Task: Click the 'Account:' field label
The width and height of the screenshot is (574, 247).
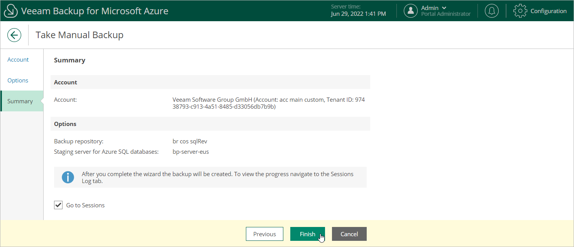Action: pyautogui.click(x=66, y=100)
